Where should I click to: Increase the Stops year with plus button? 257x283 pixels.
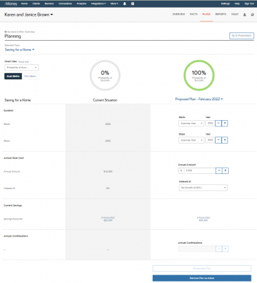point(225,140)
